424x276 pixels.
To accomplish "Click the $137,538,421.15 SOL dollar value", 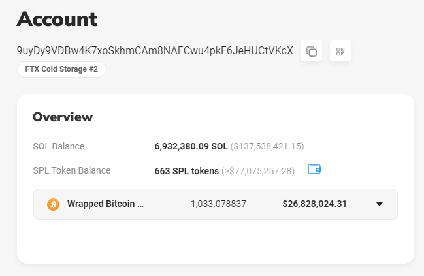I will click(x=267, y=146).
